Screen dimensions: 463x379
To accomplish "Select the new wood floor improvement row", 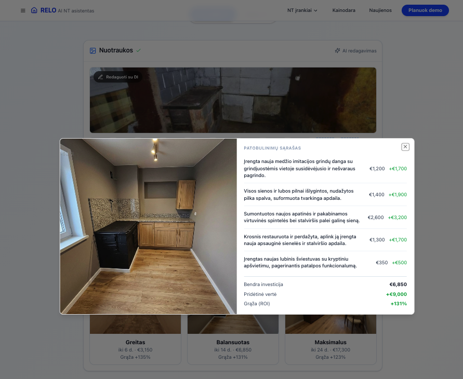I will point(325,169).
